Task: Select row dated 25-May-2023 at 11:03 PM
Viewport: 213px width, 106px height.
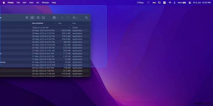Action: [x=45, y=45]
